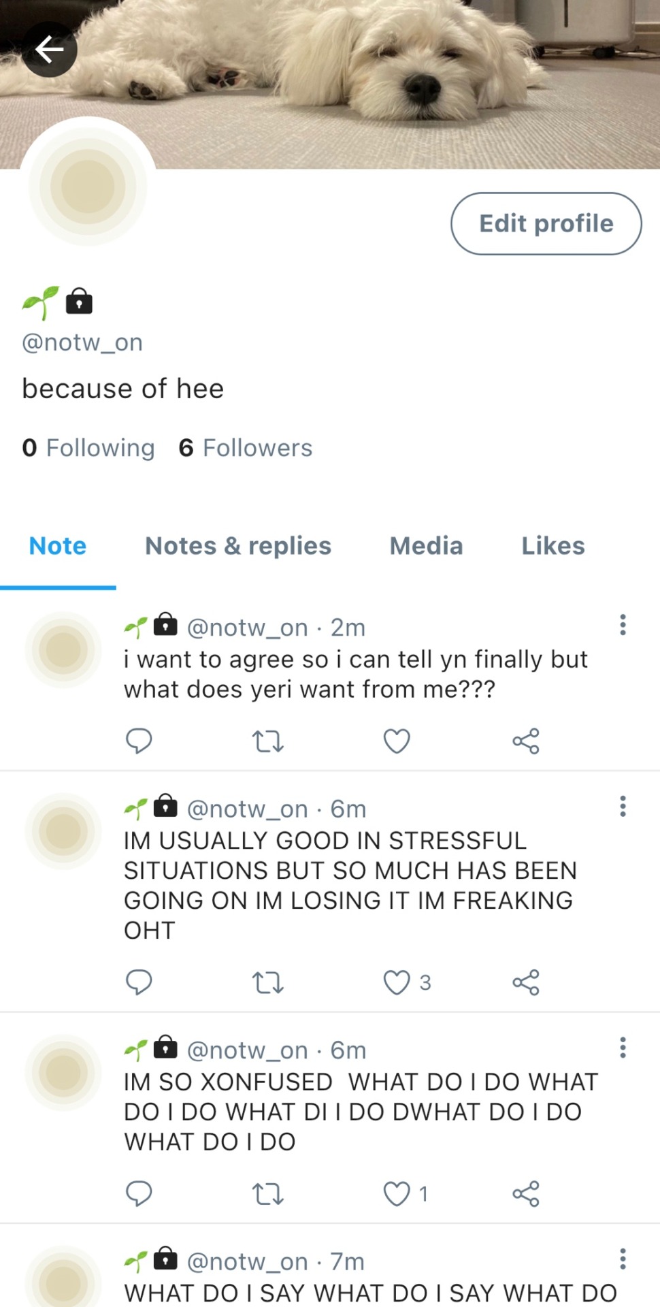Repost the 2m yeri note
The height and width of the screenshot is (1307, 660).
(267, 741)
